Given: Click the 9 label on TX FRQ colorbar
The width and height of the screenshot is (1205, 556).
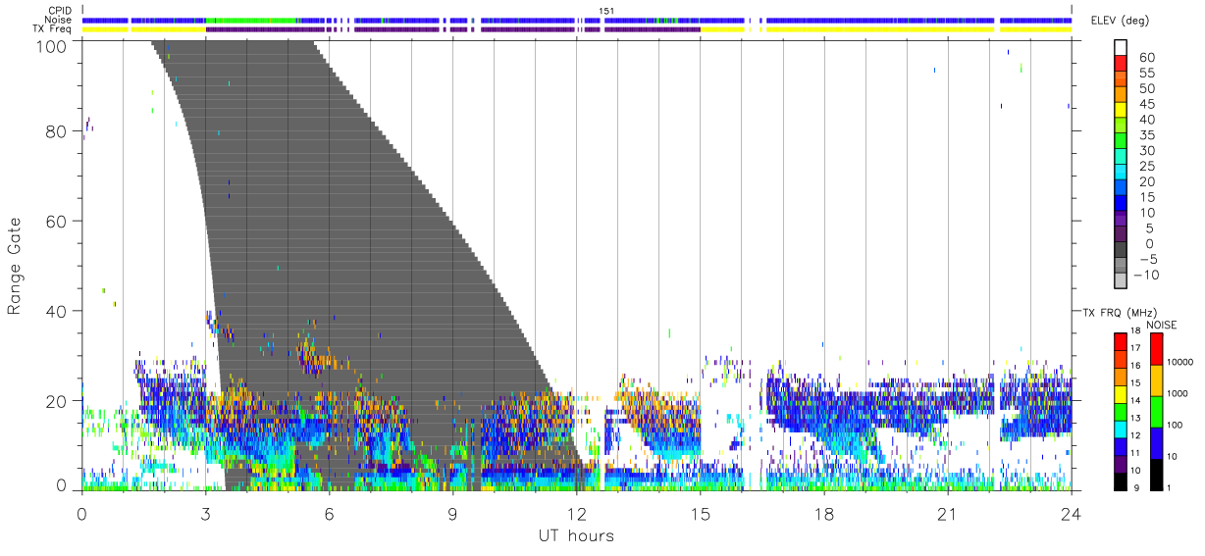Looking at the screenshot, I should pyautogui.click(x=1136, y=487).
